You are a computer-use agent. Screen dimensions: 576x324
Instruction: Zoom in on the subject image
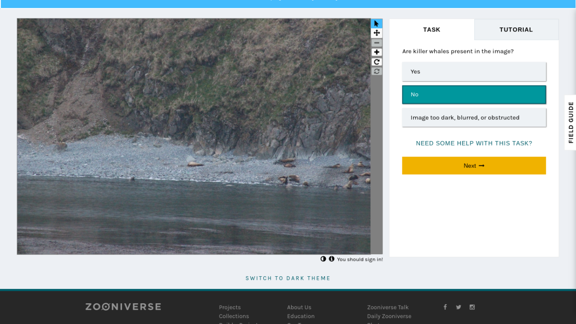377,52
